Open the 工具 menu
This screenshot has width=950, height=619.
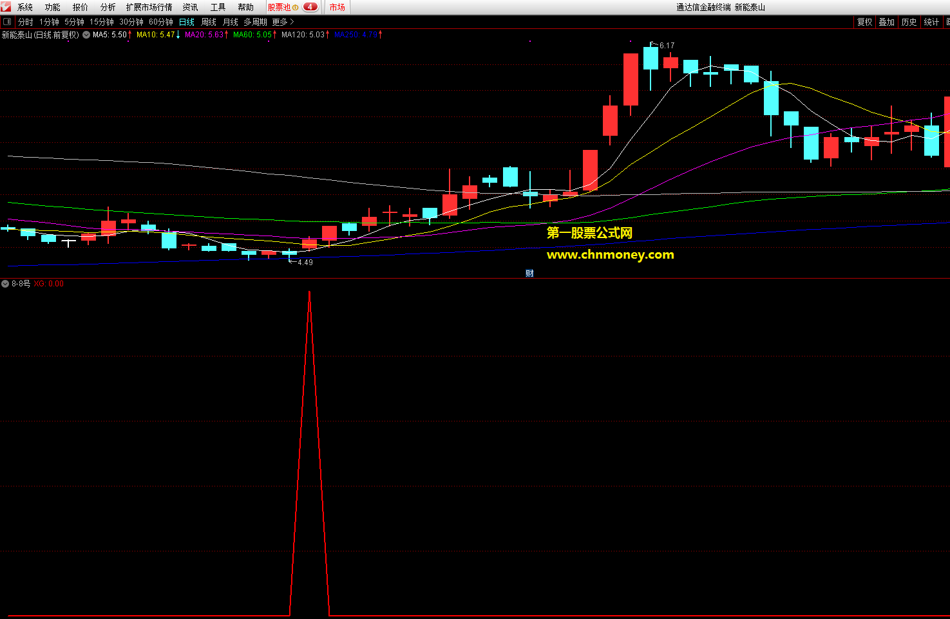coord(218,7)
